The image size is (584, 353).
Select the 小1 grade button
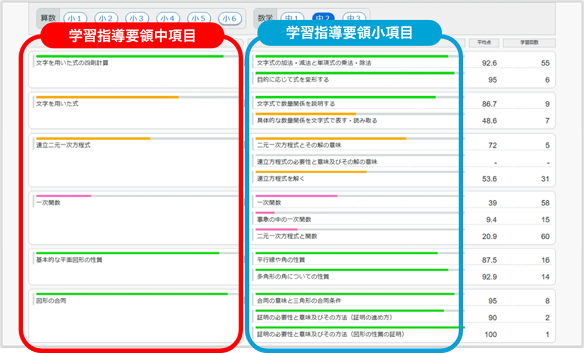tap(74, 19)
